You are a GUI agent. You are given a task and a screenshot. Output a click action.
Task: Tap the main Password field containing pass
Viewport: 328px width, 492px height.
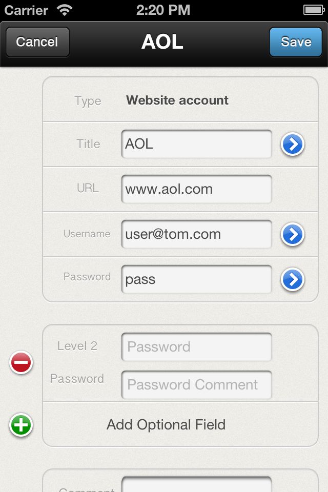[x=196, y=279]
